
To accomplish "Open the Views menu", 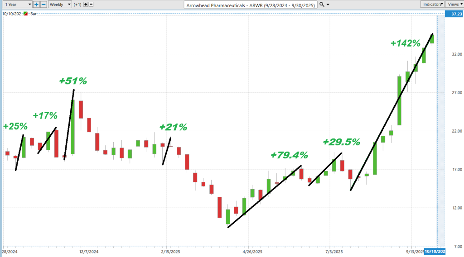I will click(x=454, y=4).
